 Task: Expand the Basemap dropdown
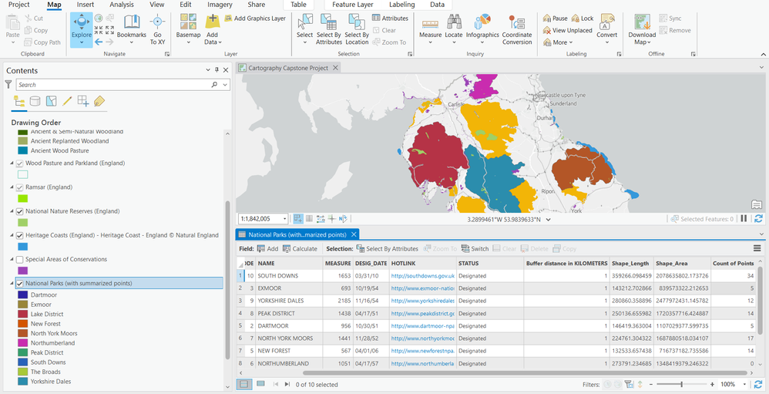click(188, 42)
